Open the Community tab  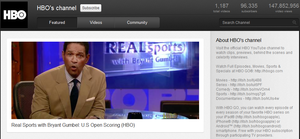[x=137, y=22]
